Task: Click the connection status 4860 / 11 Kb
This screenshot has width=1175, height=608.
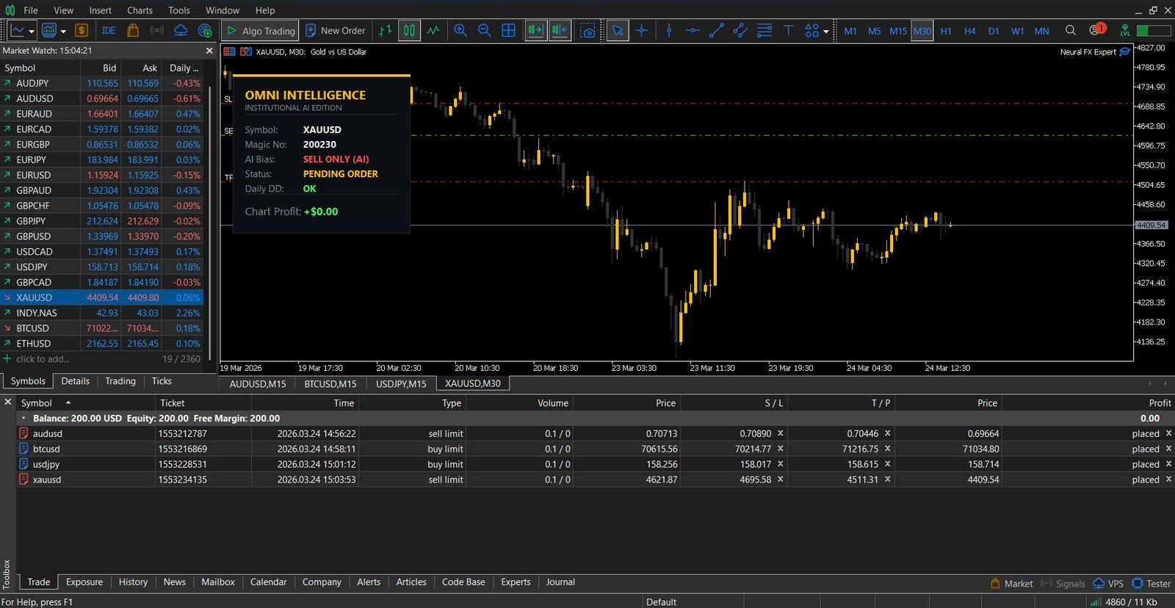Action: pyautogui.click(x=1124, y=601)
